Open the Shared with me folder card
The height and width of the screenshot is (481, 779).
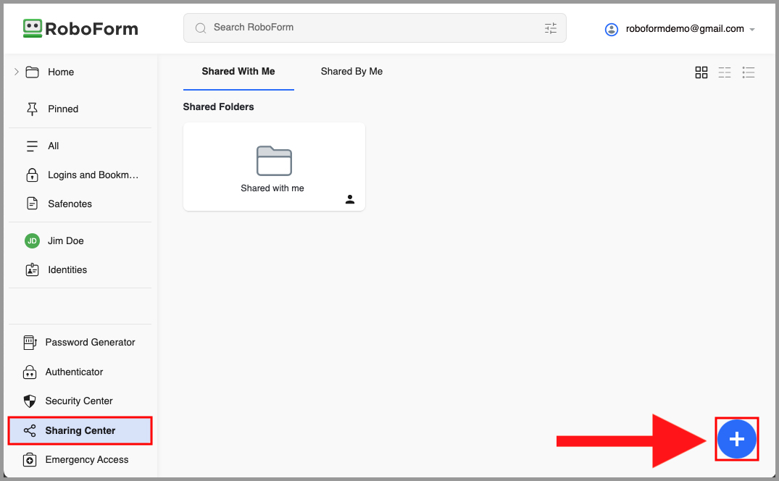[x=274, y=167]
